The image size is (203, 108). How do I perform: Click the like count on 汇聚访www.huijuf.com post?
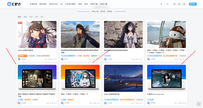pyautogui.click(x=184, y=103)
